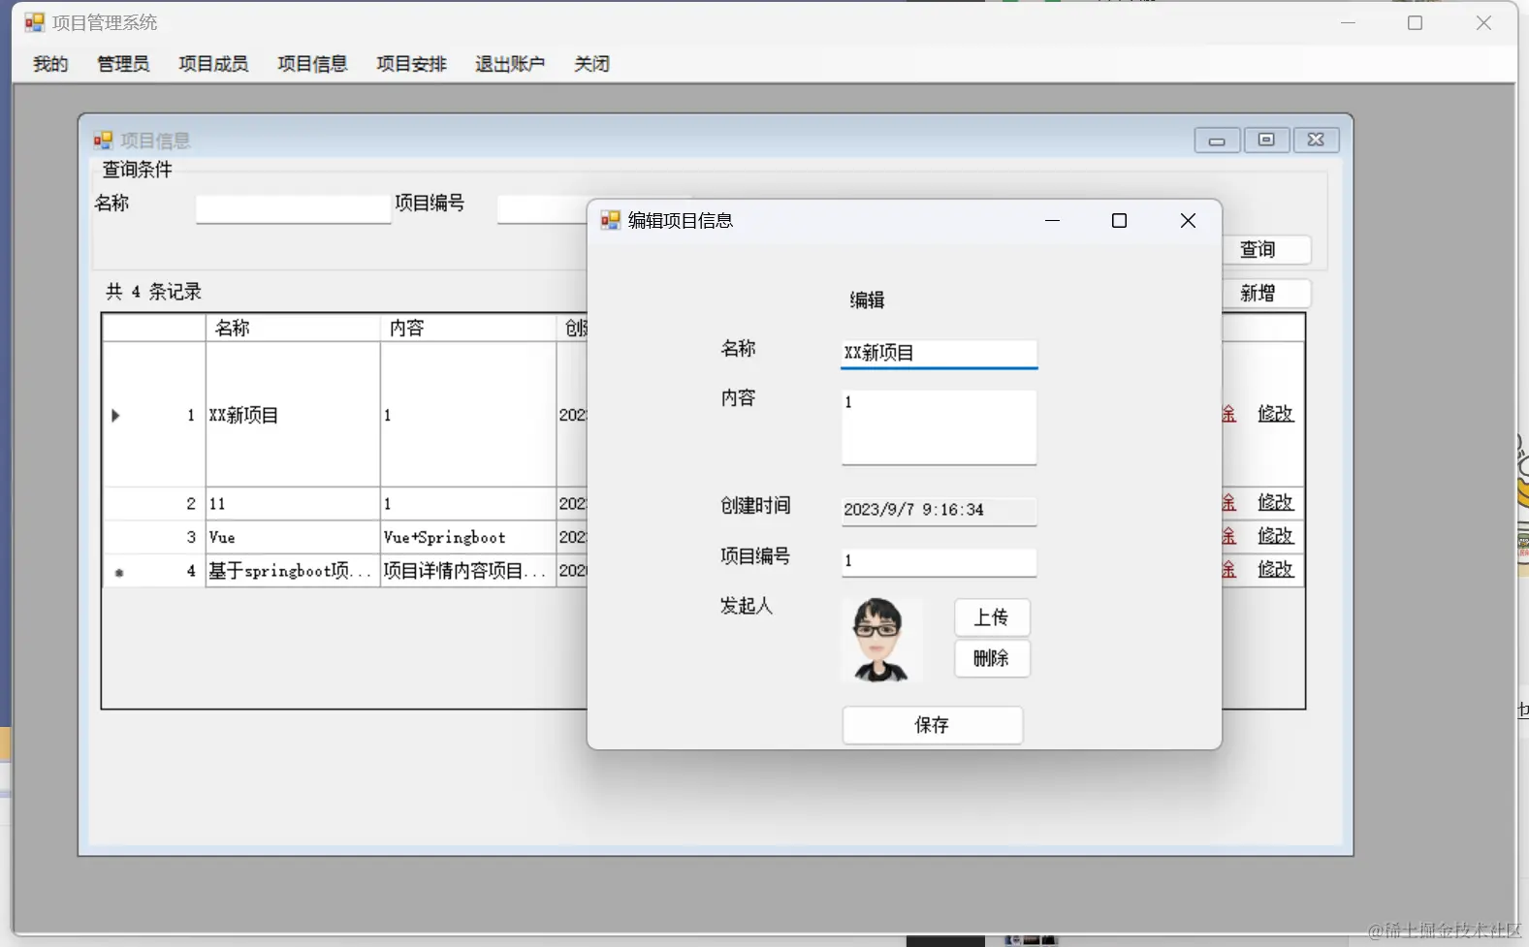Focus the 名称 field containing XX新项目
The image size is (1529, 947).
pyautogui.click(x=939, y=353)
